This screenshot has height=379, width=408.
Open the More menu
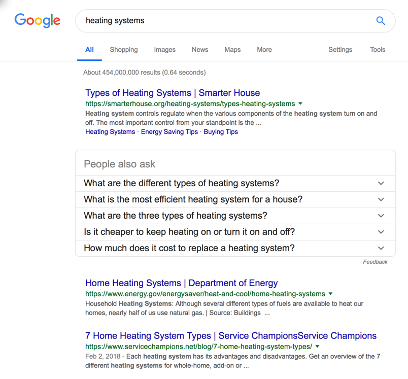point(264,49)
